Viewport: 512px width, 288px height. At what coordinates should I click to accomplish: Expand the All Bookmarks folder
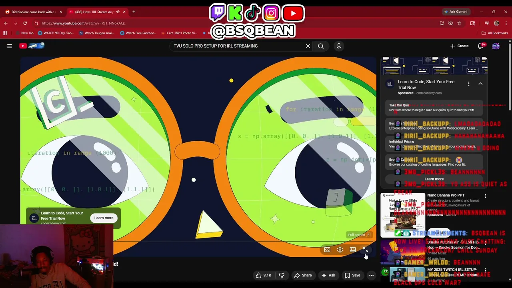495,33
